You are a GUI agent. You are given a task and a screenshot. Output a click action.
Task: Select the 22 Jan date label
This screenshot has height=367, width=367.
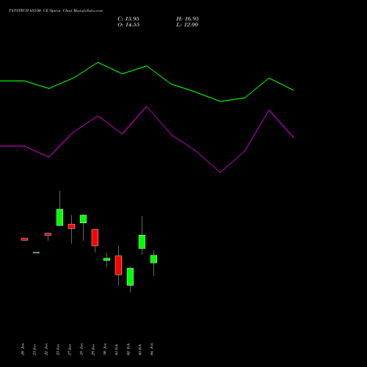pyautogui.click(x=46, y=349)
